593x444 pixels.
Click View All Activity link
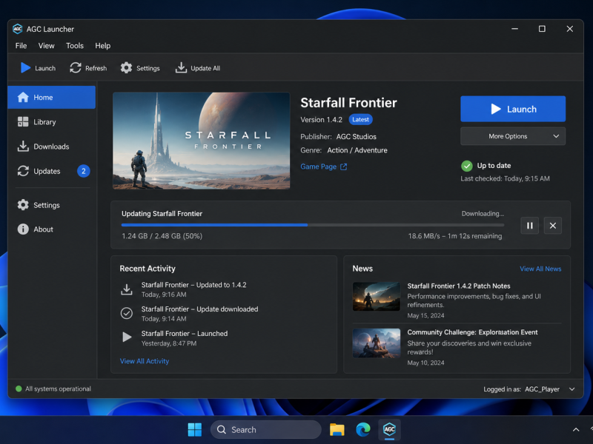pyautogui.click(x=145, y=361)
